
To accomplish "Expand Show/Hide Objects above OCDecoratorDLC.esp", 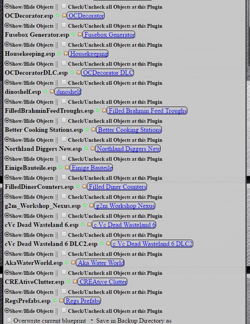I will point(7,64).
